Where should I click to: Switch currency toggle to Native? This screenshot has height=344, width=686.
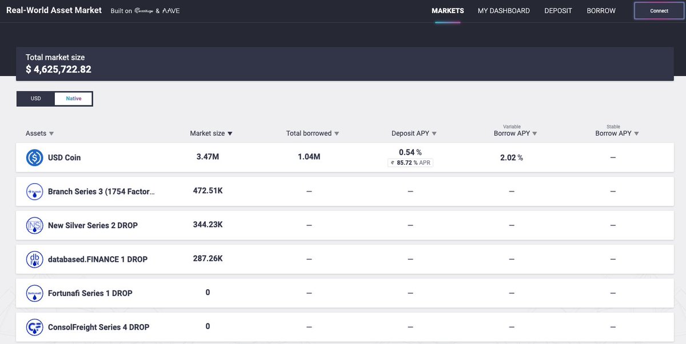73,99
